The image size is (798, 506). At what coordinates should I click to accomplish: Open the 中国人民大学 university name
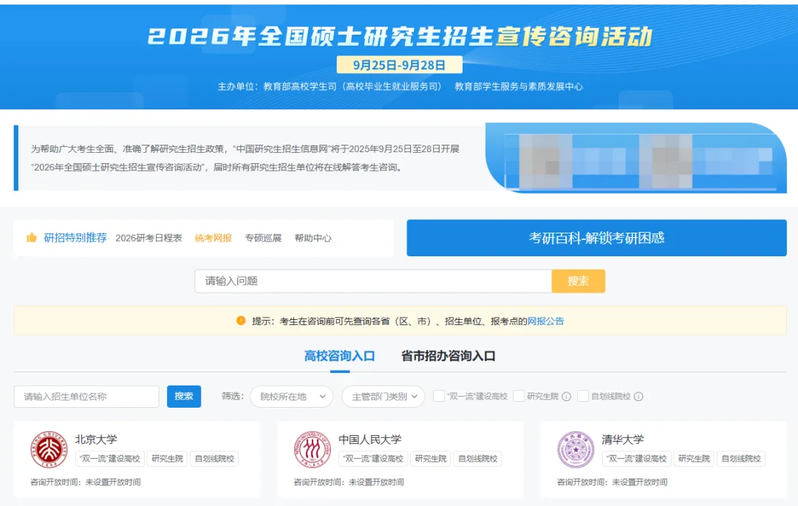(370, 440)
